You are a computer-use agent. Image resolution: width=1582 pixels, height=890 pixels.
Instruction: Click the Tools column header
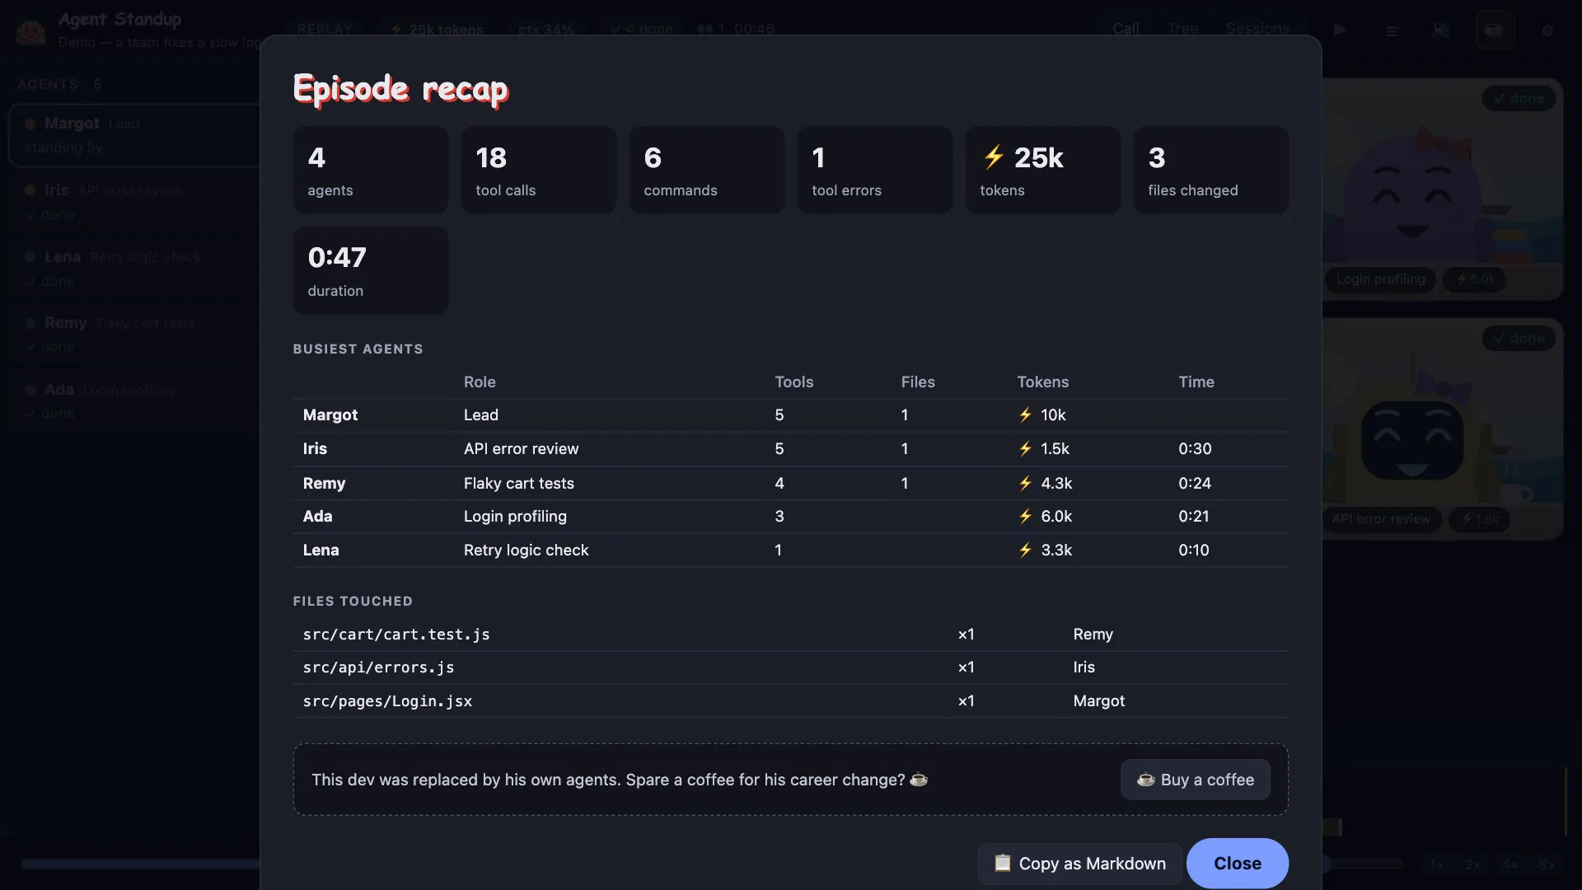793,382
